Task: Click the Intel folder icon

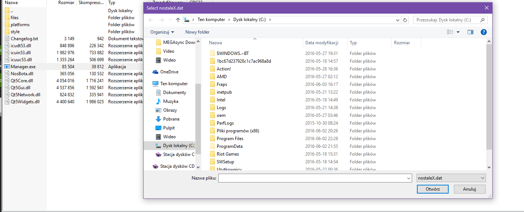Action: click(212, 100)
